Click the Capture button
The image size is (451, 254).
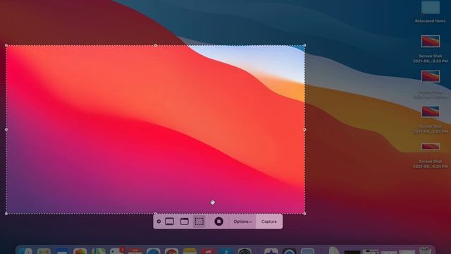269,222
